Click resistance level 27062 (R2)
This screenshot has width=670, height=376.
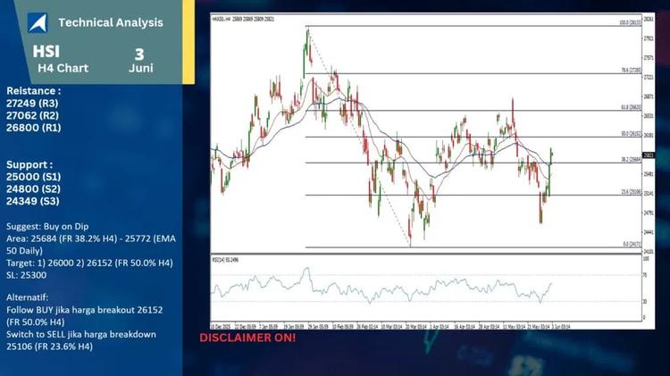pyautogui.click(x=32, y=115)
